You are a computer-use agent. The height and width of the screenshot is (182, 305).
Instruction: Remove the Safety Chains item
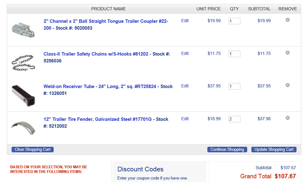[x=288, y=52]
